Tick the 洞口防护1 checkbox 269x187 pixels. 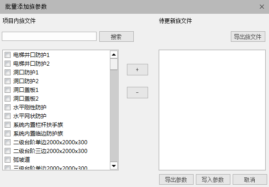tap(7, 73)
